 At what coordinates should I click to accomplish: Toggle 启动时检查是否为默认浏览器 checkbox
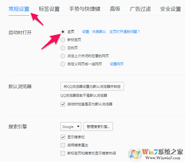63,104
